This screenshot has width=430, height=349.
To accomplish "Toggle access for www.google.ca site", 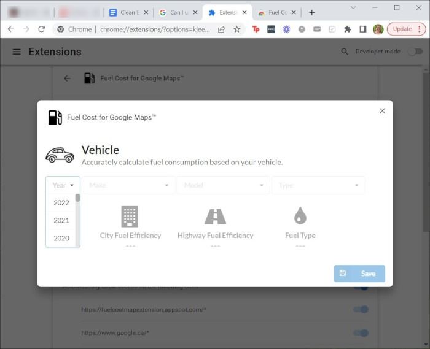I will [361, 333].
